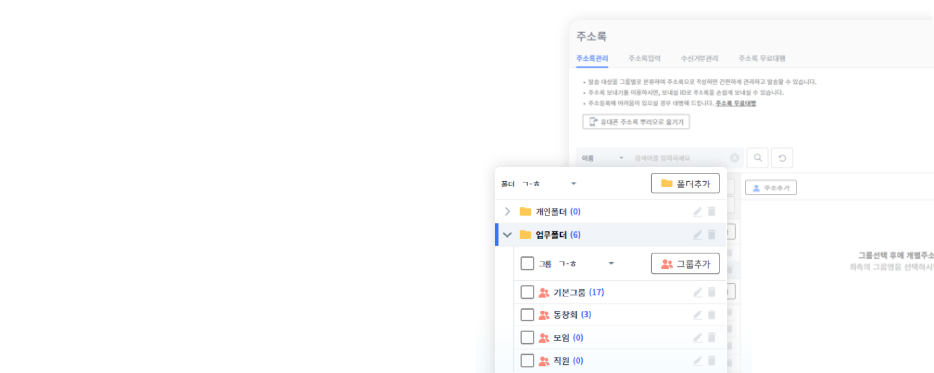The image size is (934, 373).
Task: Click the red people icon beside 직원
Action: (544, 360)
